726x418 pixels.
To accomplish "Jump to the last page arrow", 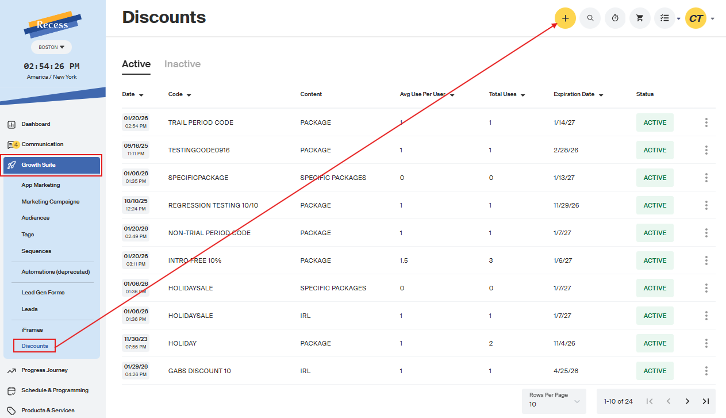I will 706,401.
